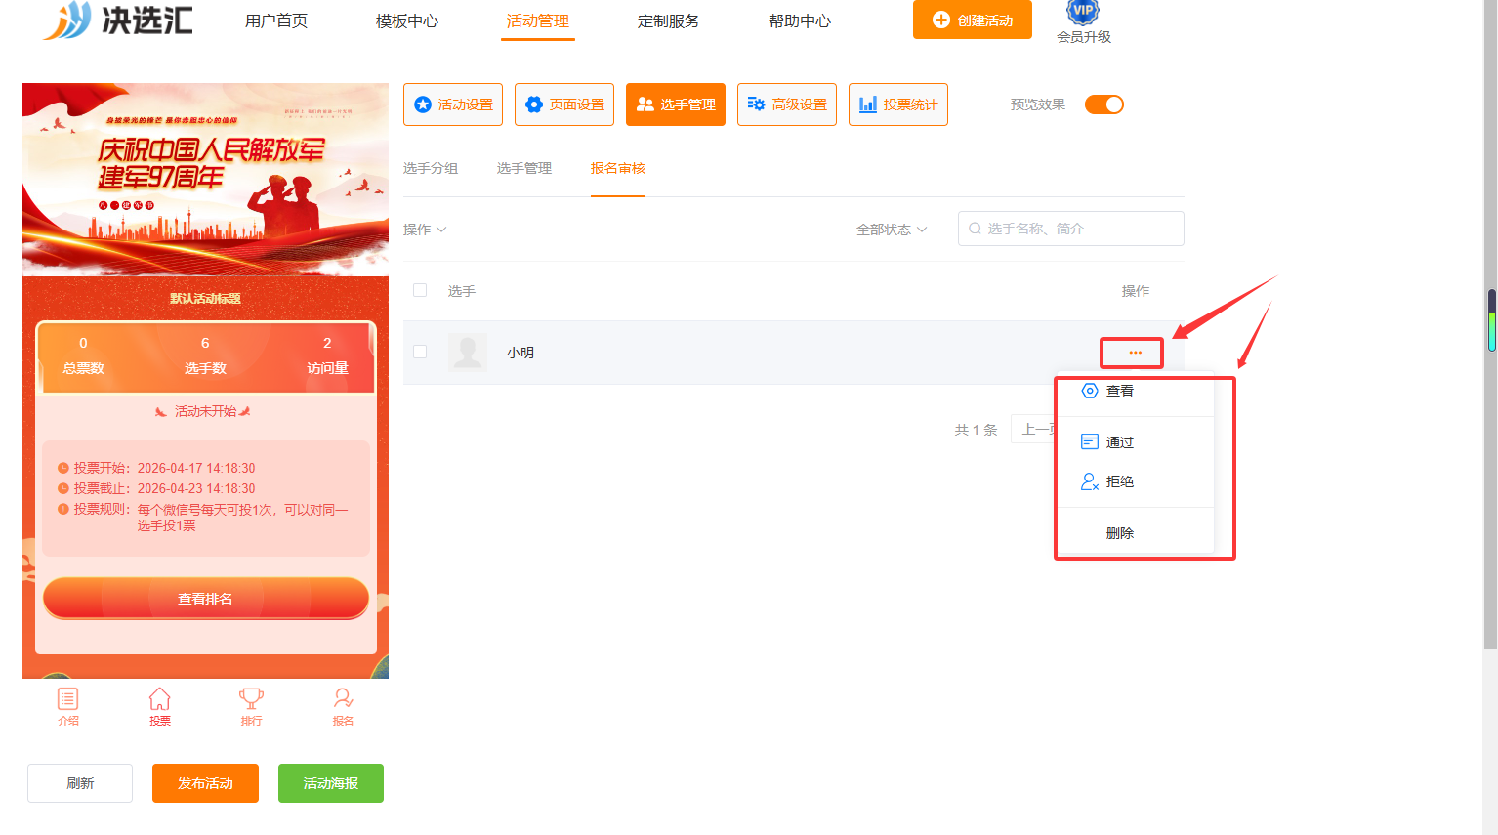
Task: Click the 拒绝 reject user icon in the menu
Action: (1090, 481)
